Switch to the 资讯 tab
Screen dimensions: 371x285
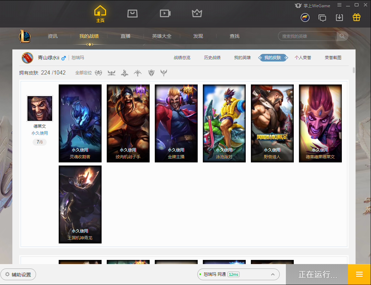click(x=53, y=36)
